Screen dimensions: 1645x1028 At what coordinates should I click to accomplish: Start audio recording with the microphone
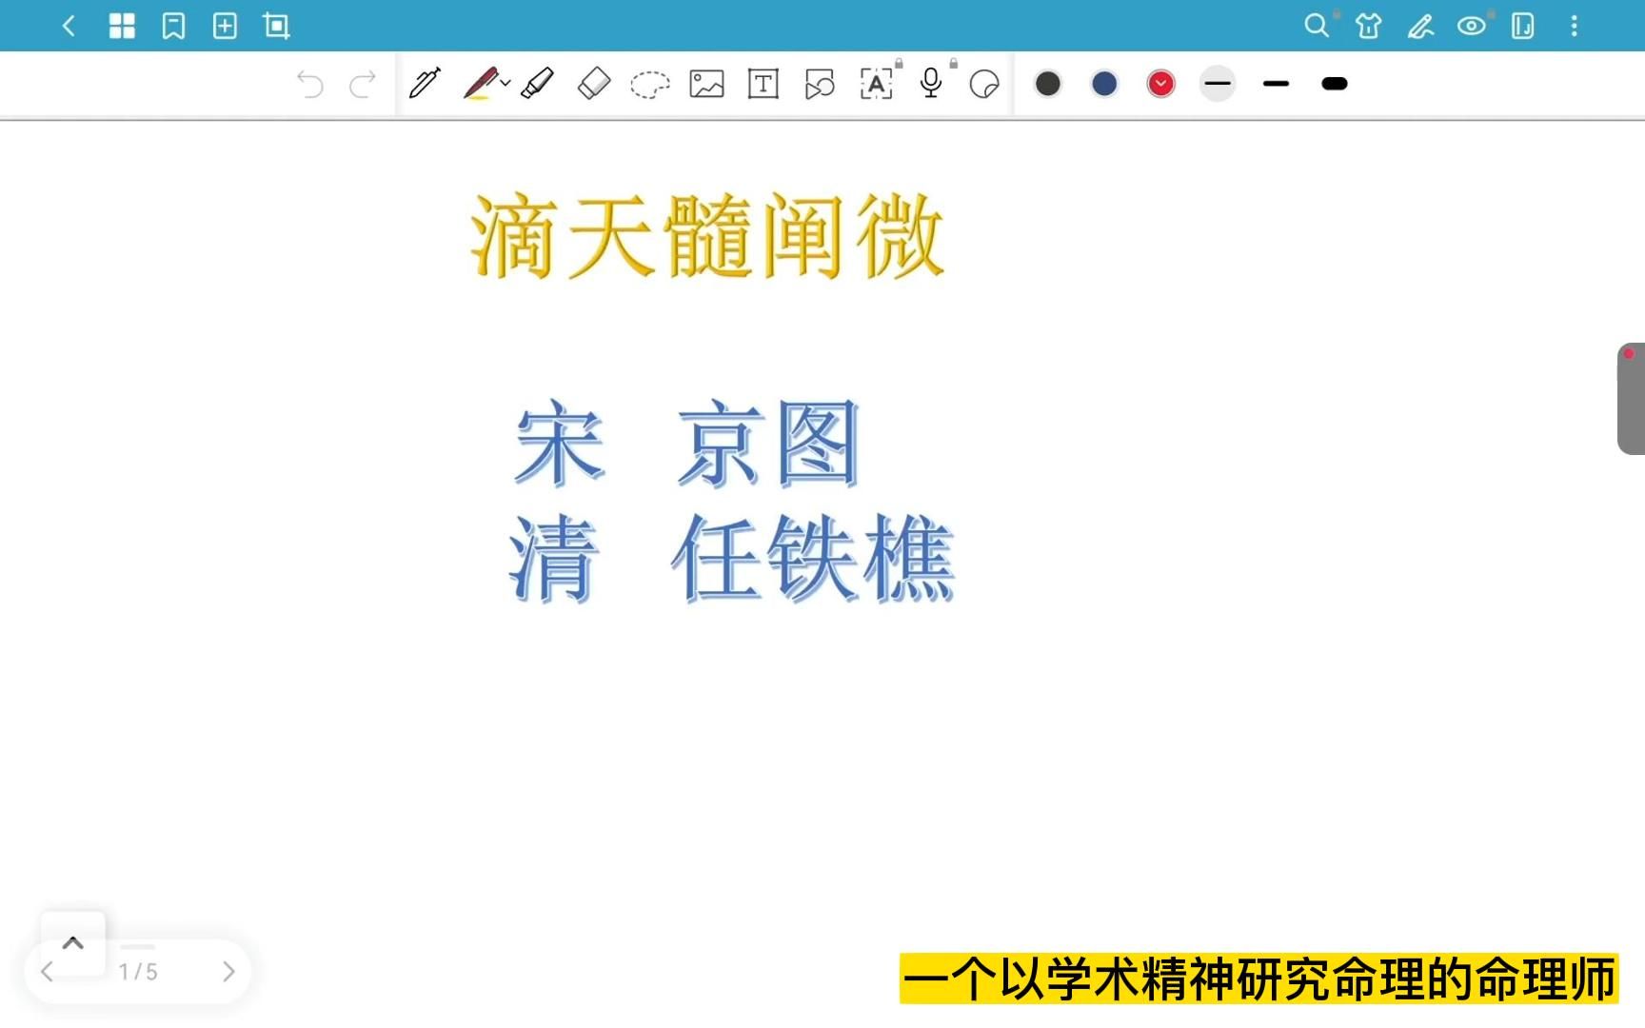931,84
